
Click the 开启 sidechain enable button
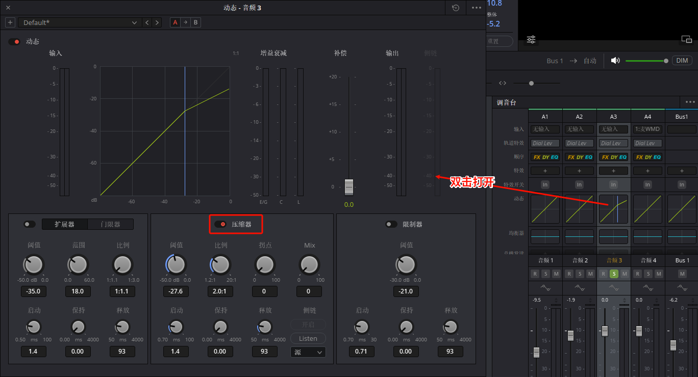click(x=308, y=325)
